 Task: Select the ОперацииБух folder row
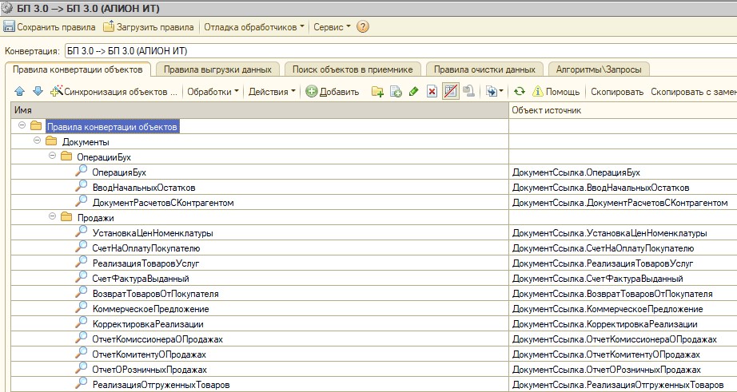260,157
